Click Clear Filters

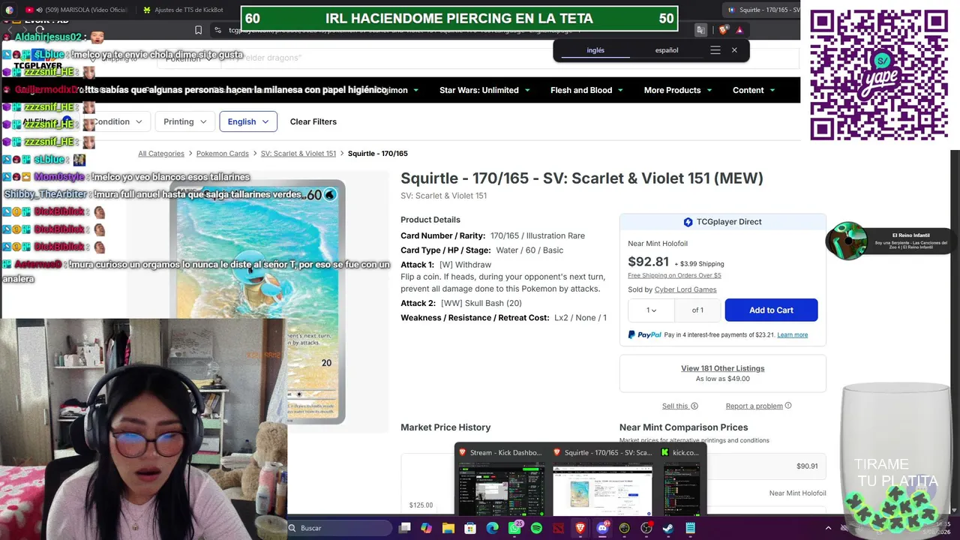pos(313,121)
